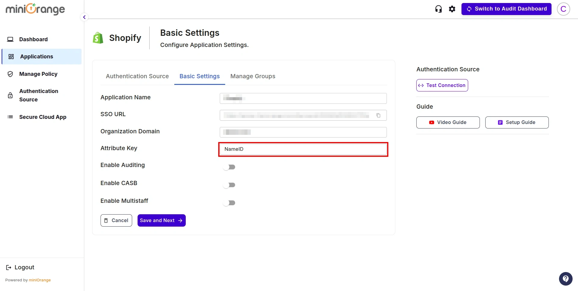578x291 pixels.
Task: Click the Attribute Key NameID field
Action: pos(303,149)
